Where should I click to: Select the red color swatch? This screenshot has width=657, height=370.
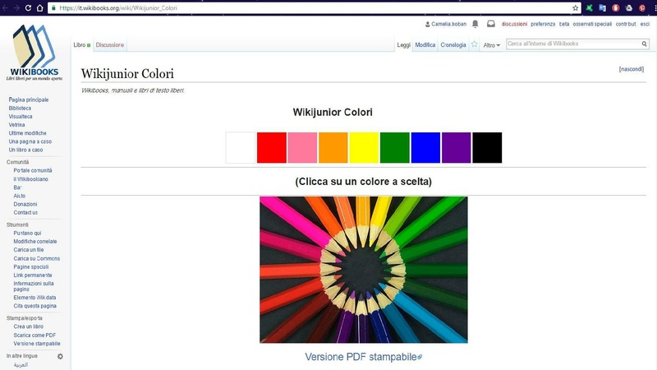click(x=272, y=148)
